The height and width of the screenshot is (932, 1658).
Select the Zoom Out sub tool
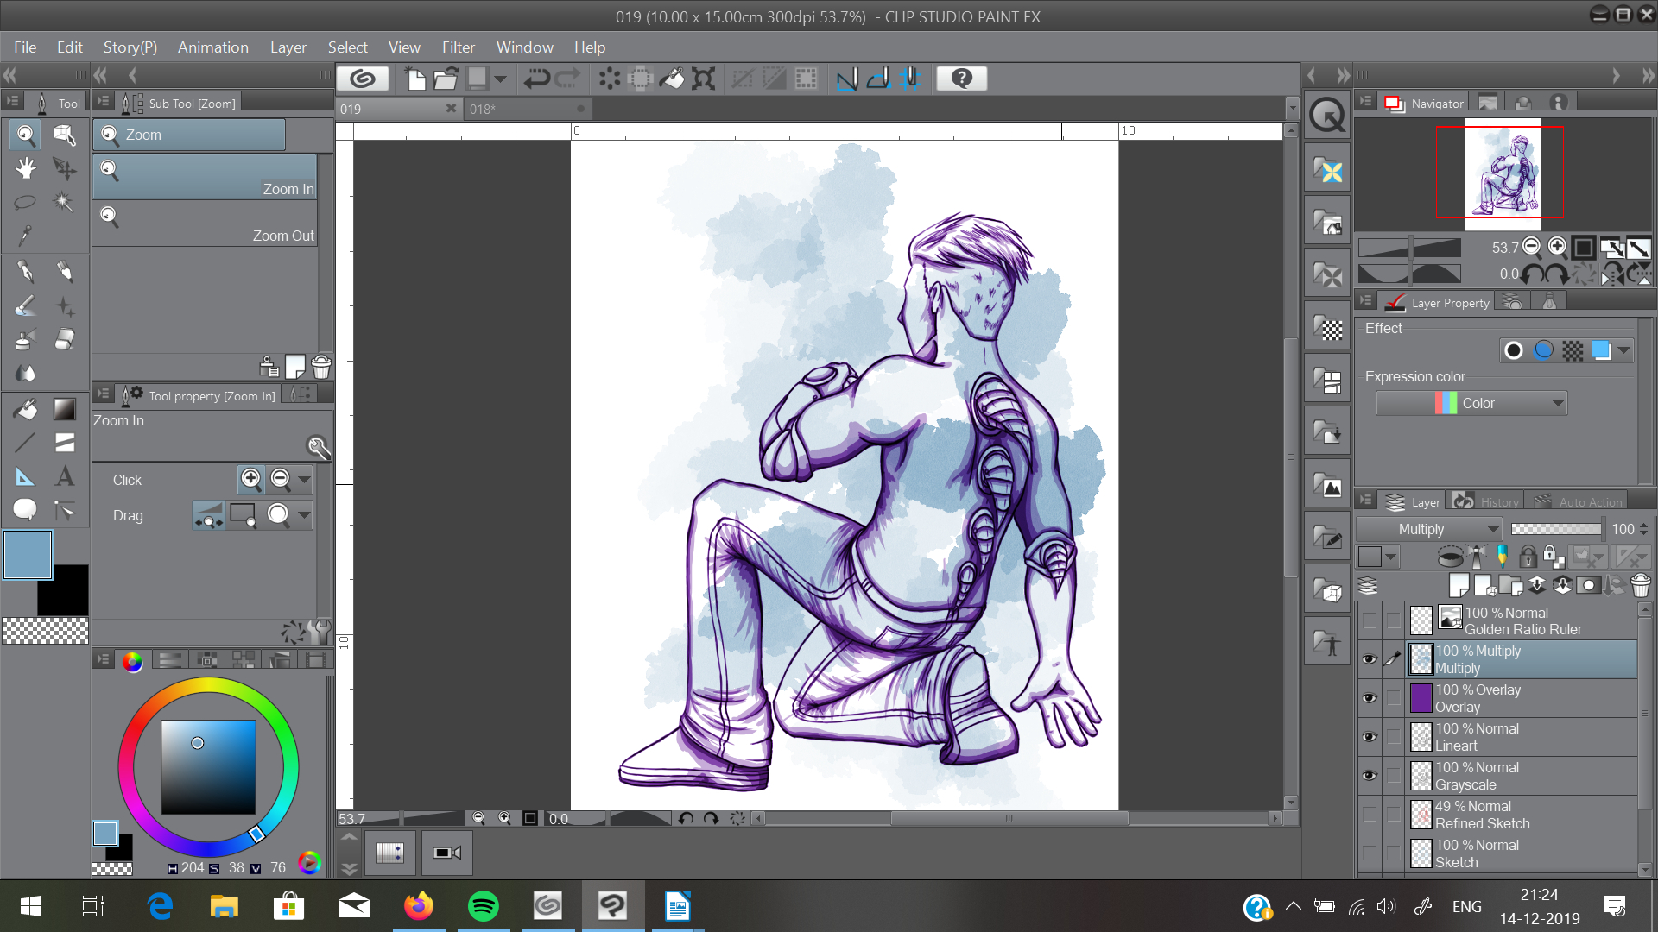206,224
